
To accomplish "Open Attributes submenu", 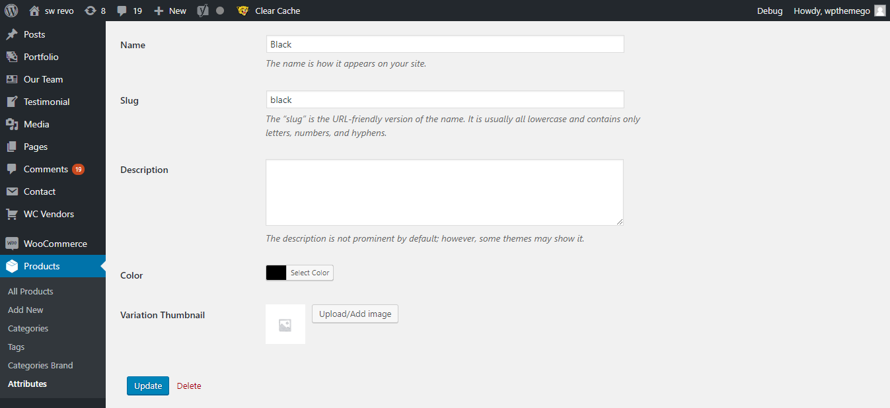I will tap(27, 384).
